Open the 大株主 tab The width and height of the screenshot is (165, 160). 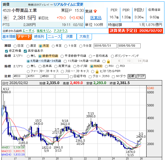(84, 37)
